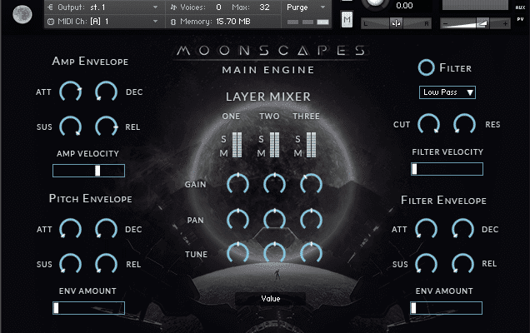Solo layer one in the mixer

tap(223, 139)
